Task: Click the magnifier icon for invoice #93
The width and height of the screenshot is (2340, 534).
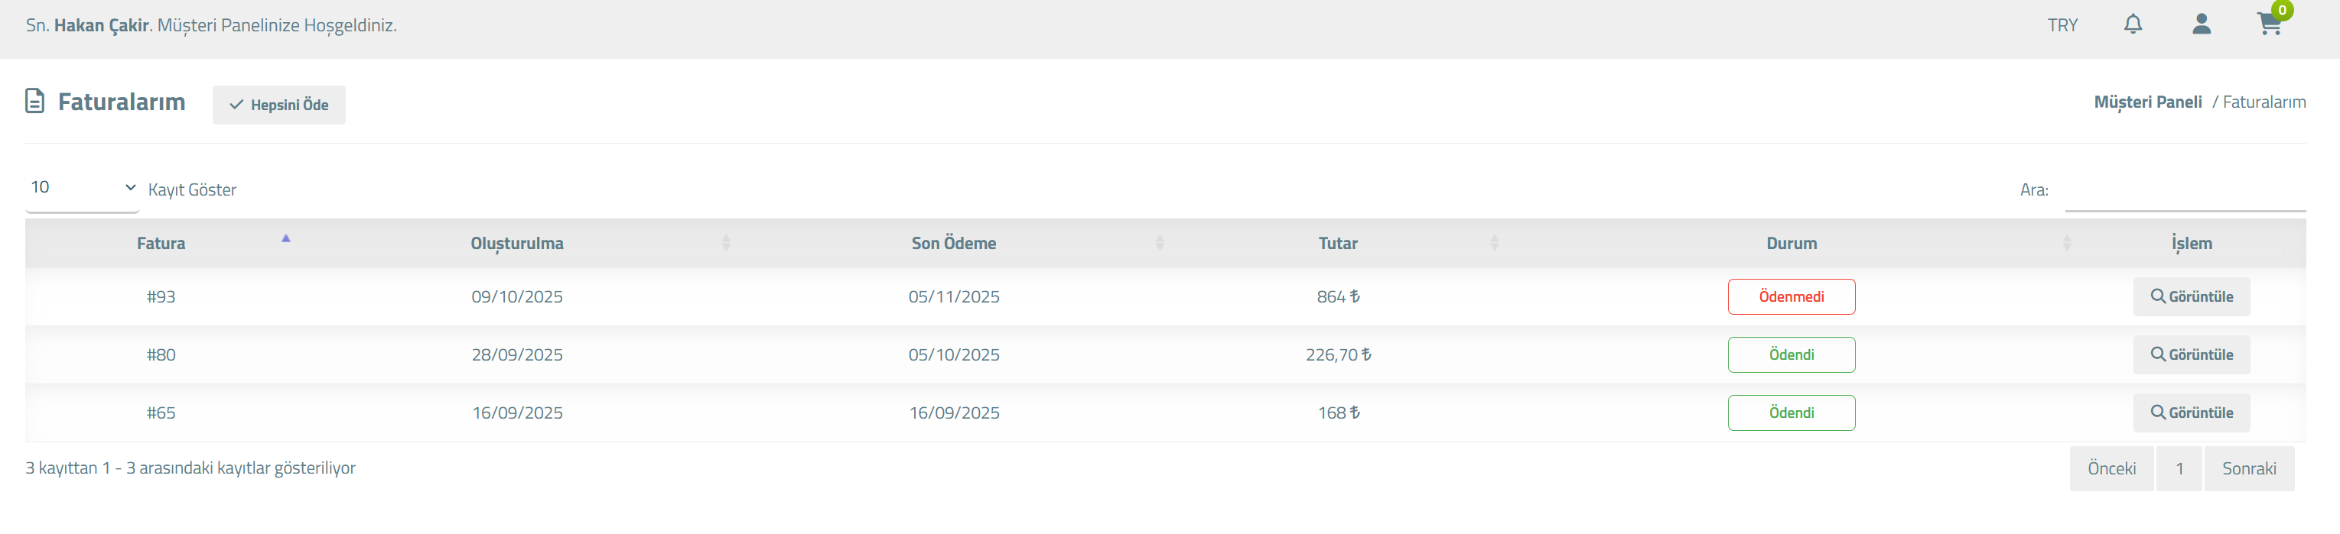Action: click(x=2157, y=296)
